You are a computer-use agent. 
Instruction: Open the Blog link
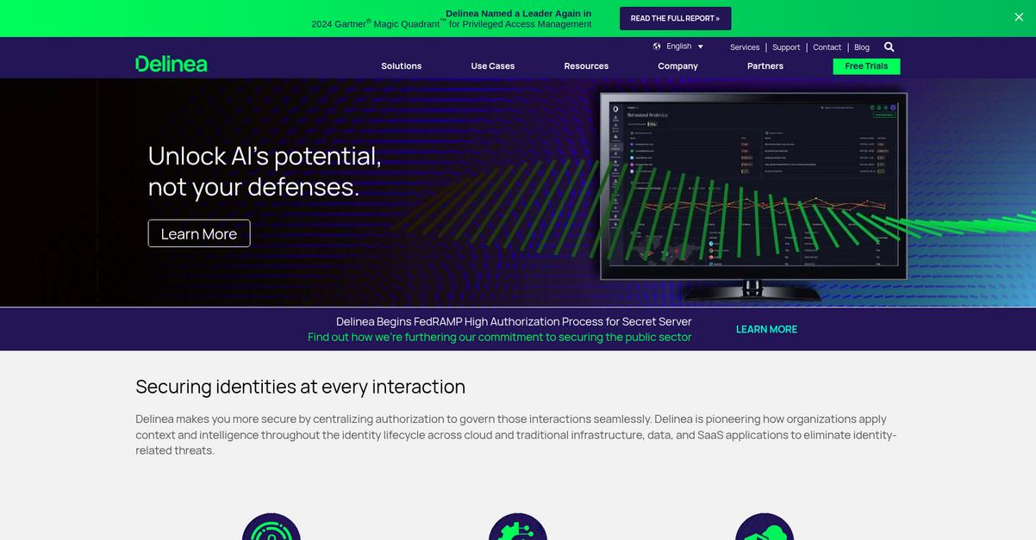click(862, 47)
